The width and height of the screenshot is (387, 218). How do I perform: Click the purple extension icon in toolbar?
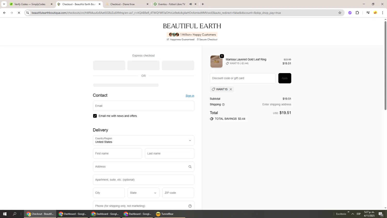[350, 13]
